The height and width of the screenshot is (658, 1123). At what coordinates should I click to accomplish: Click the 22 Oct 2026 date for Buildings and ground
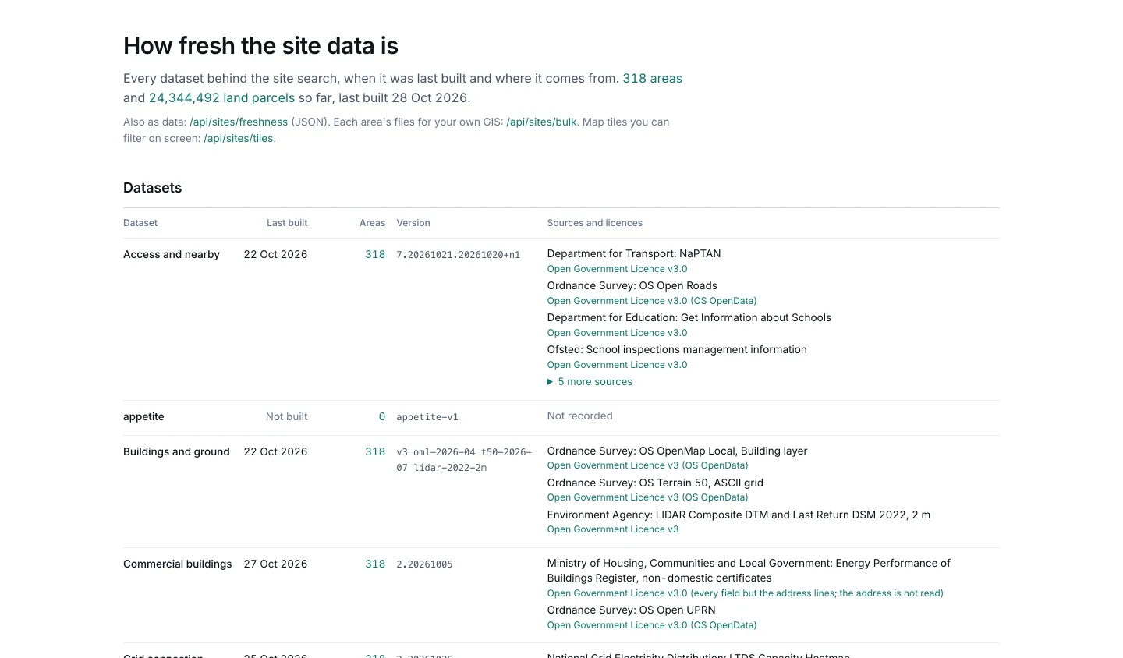click(x=275, y=452)
